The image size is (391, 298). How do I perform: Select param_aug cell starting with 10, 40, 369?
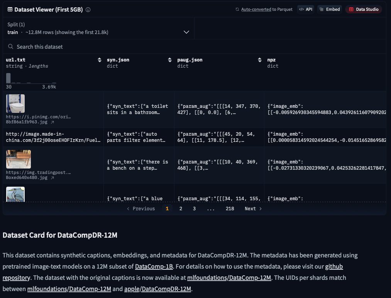(x=219, y=165)
